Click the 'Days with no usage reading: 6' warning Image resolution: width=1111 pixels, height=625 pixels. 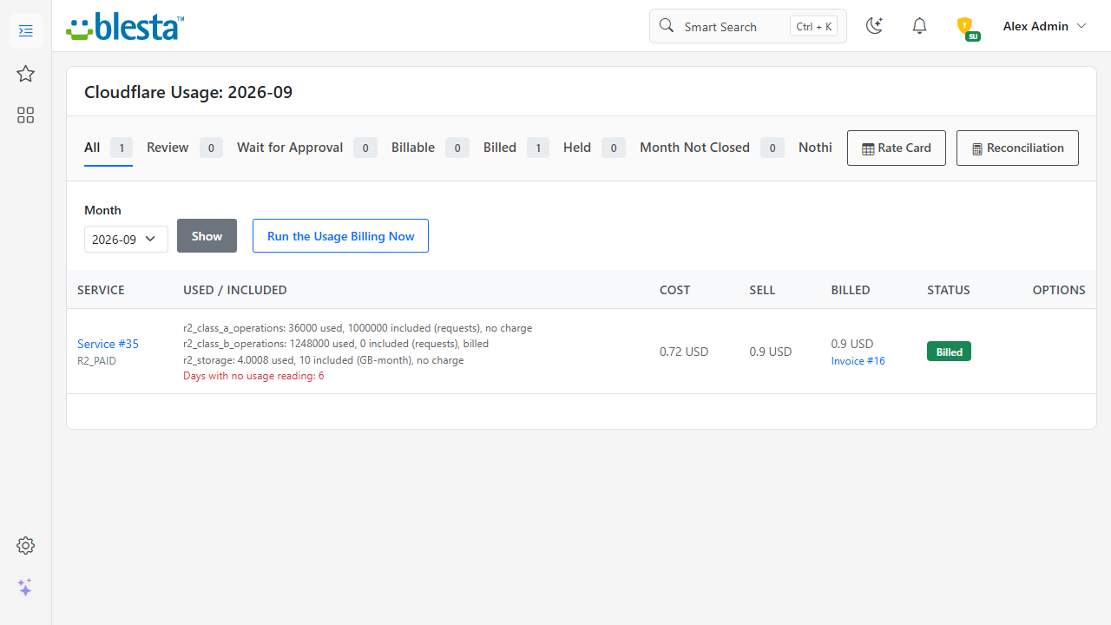(x=253, y=376)
